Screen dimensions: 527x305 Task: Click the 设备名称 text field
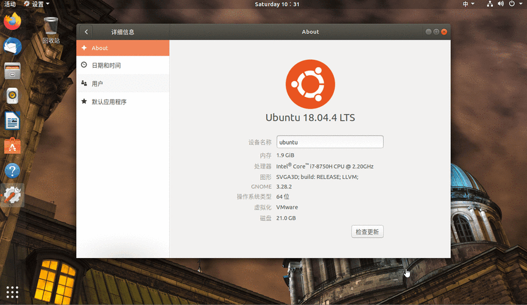330,142
